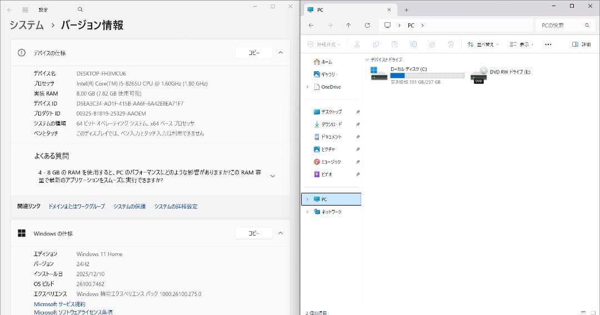Open システムの詳細設定 link
The height and width of the screenshot is (315, 600).
176,206
